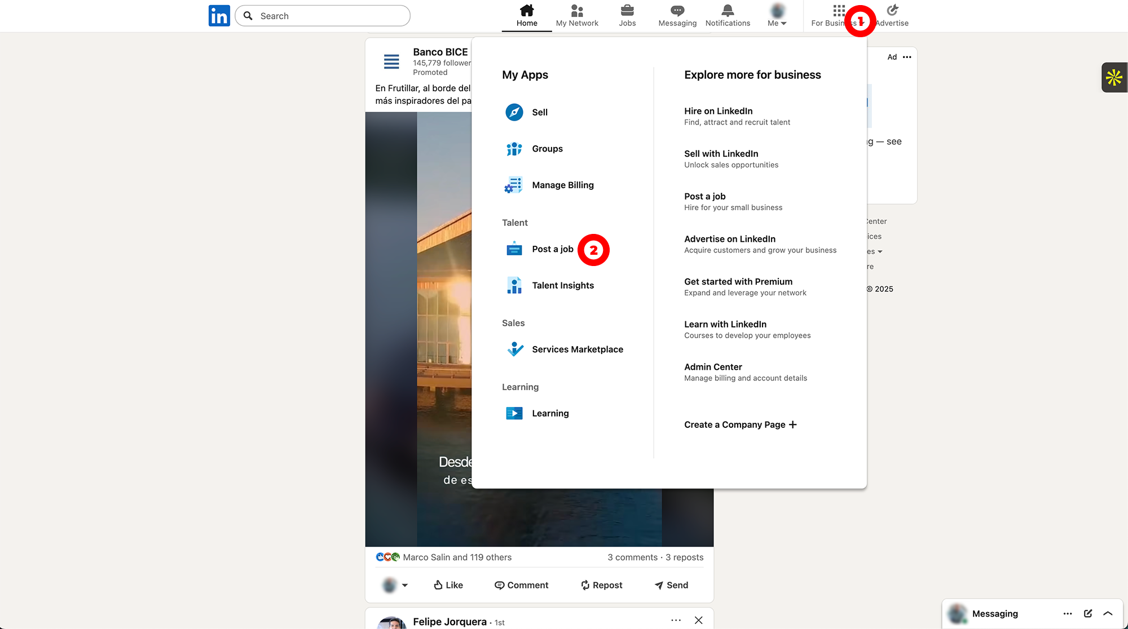The width and height of the screenshot is (1128, 629).
Task: Open the Home tab
Action: [x=527, y=16]
